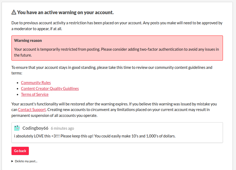The width and height of the screenshot is (236, 170).
Task: Open Content Creator Quality Guidlines link
Action: coord(50,89)
